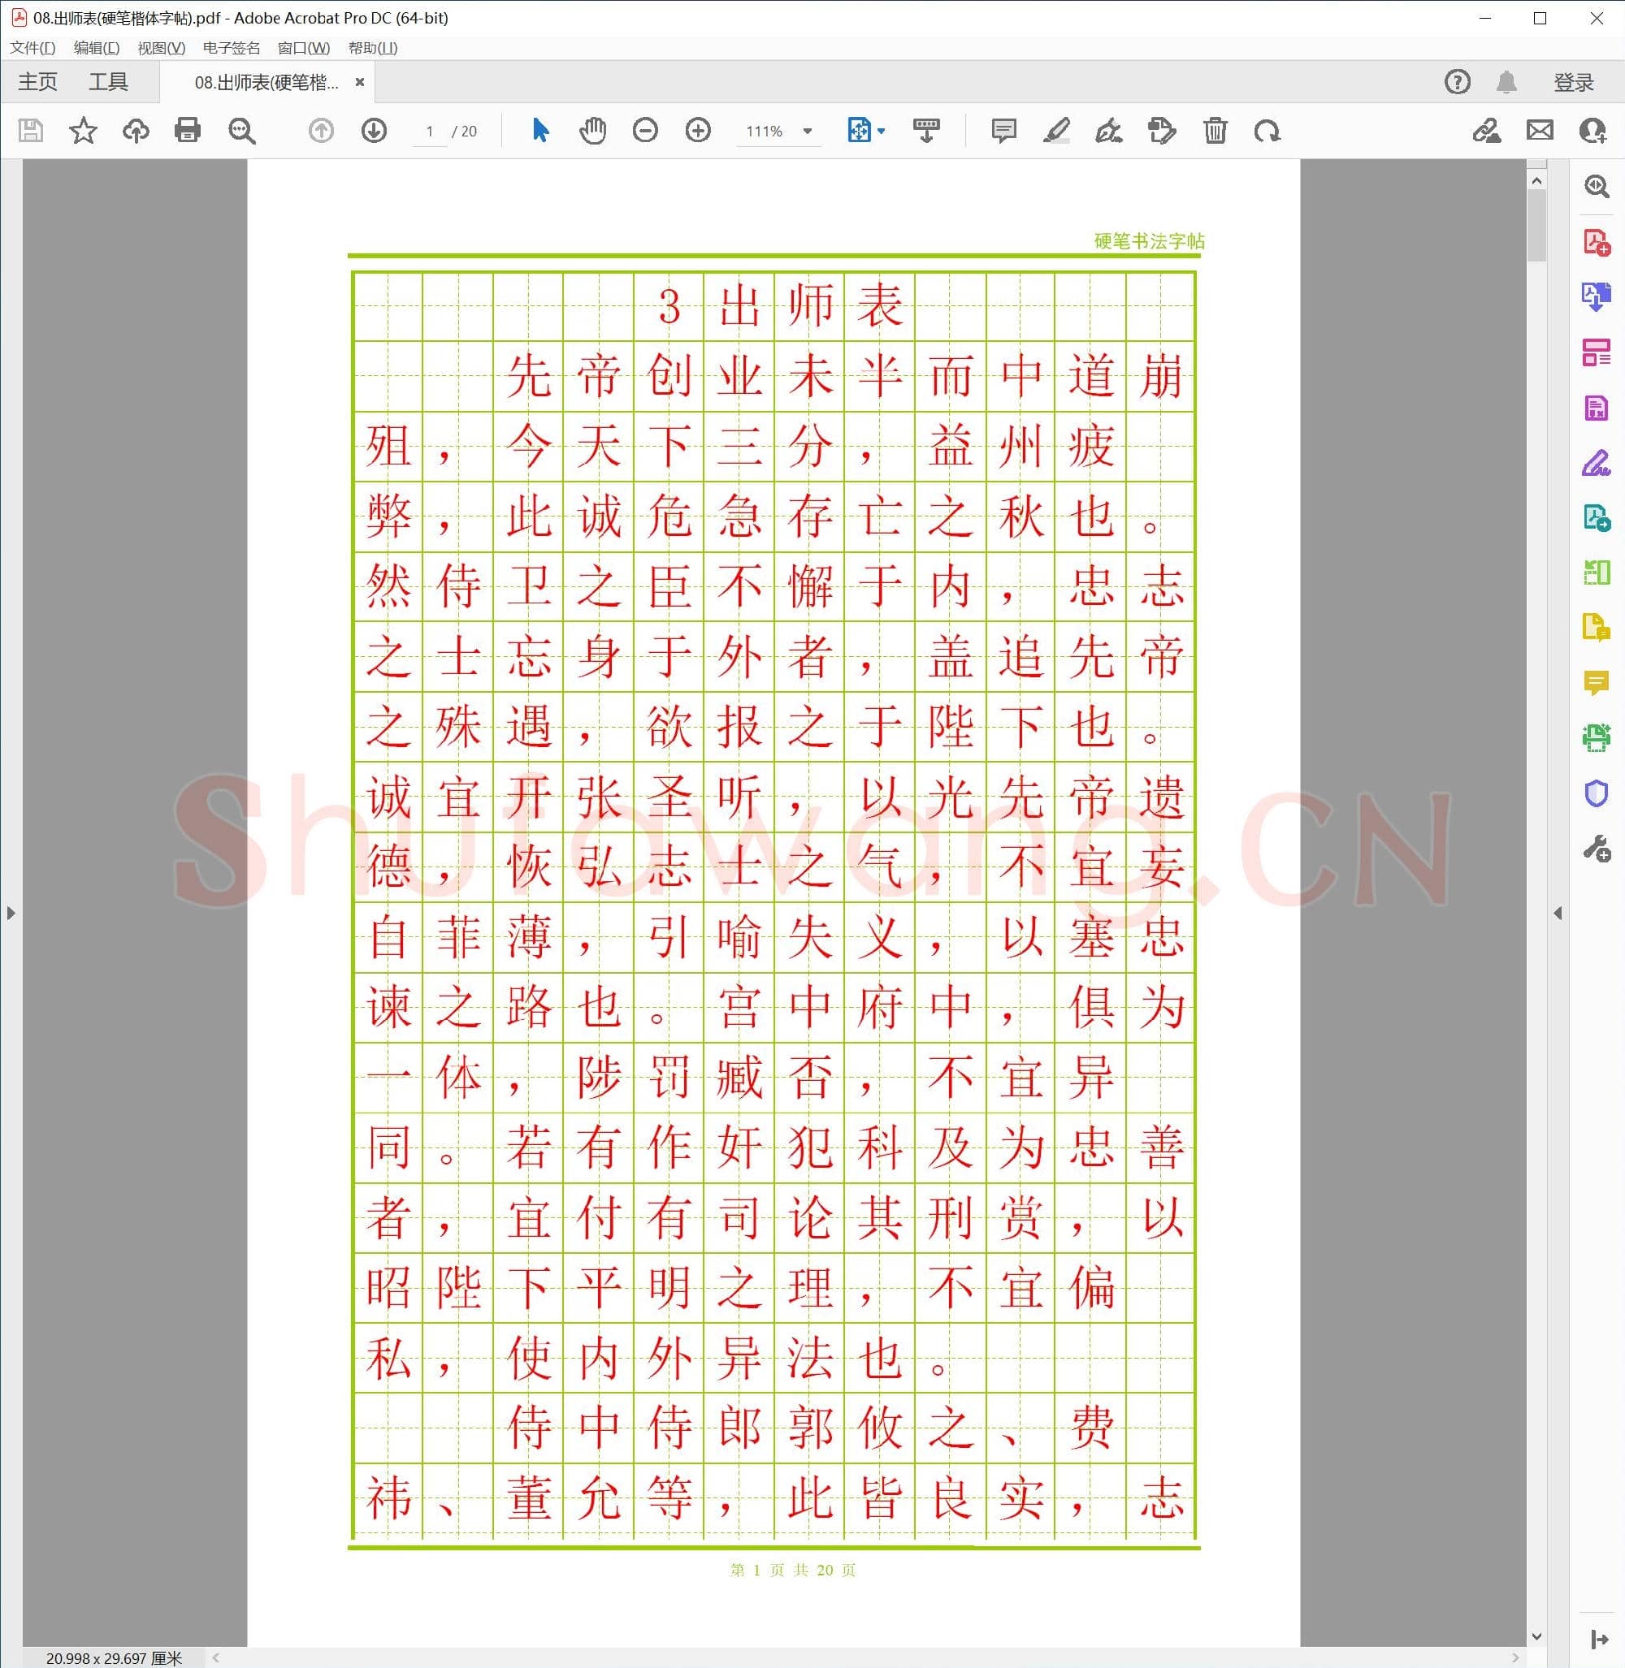This screenshot has width=1625, height=1668.
Task: Open the email share tool
Action: (1540, 131)
